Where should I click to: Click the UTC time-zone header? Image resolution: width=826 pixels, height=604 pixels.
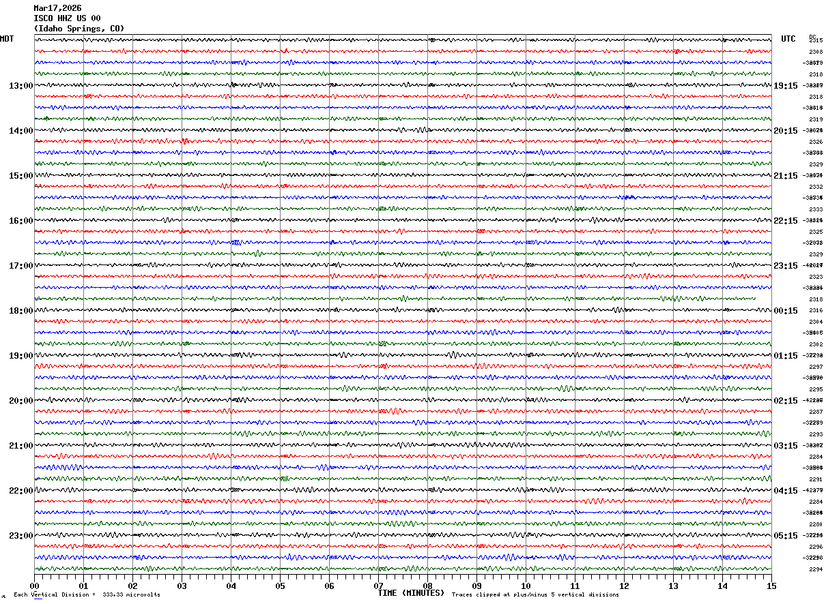(x=788, y=39)
